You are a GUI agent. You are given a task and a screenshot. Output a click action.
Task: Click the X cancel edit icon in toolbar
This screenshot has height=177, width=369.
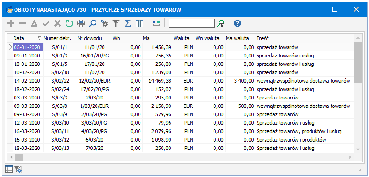[58, 23]
